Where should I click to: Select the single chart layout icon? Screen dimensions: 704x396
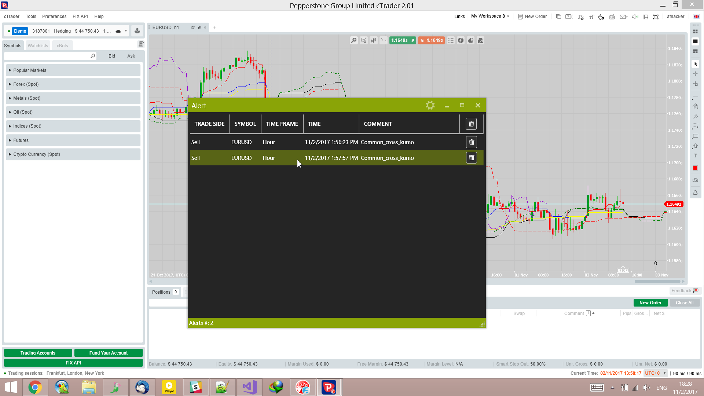point(695,41)
